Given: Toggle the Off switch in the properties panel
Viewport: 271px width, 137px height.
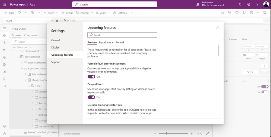Looking at the screenshot, I should [265, 93].
